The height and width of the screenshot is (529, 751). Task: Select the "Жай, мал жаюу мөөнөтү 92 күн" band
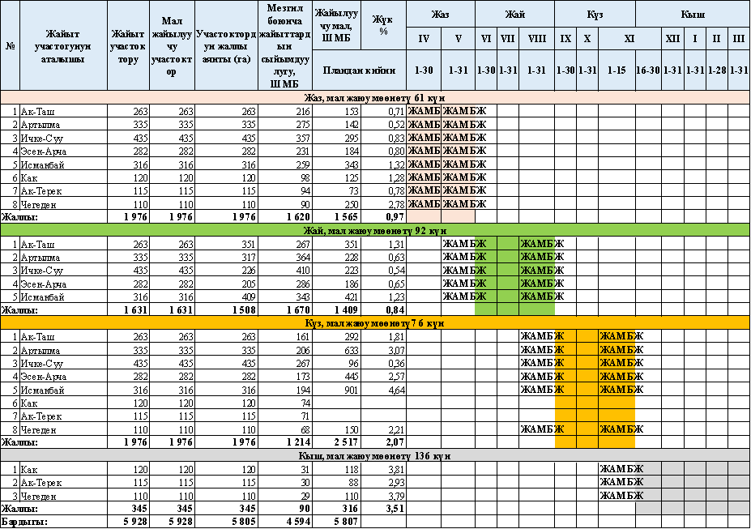pyautogui.click(x=375, y=230)
